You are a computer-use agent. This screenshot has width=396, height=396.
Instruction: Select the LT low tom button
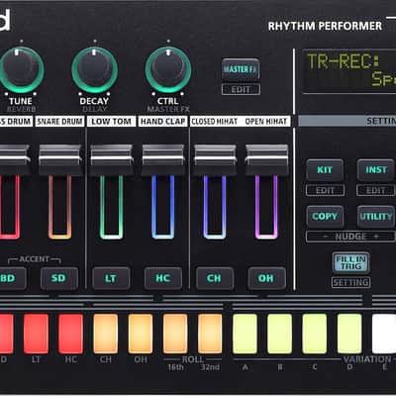pyautogui.click(x=111, y=278)
